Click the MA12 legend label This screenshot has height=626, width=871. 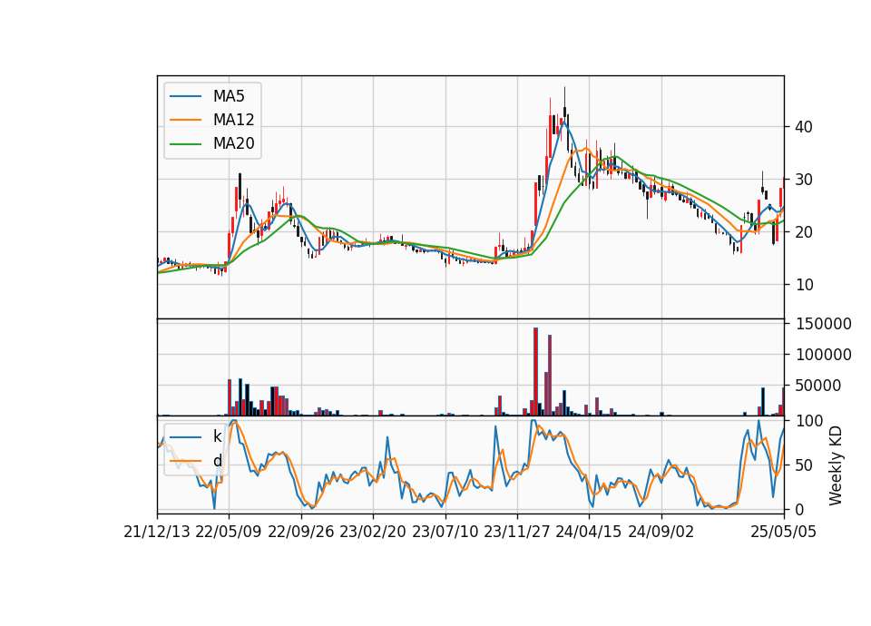[x=233, y=120]
